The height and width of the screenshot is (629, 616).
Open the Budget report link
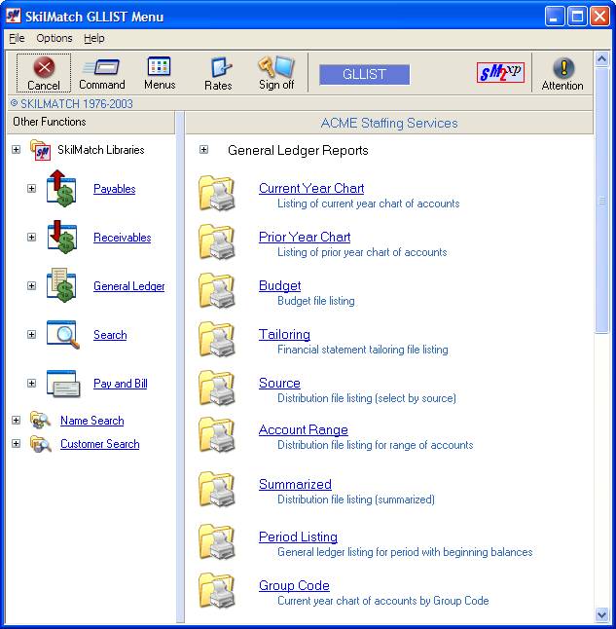280,285
